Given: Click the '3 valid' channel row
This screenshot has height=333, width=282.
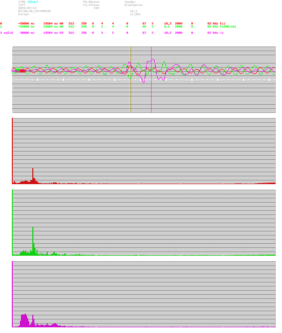Looking at the screenshot, I should pyautogui.click(x=7, y=33).
